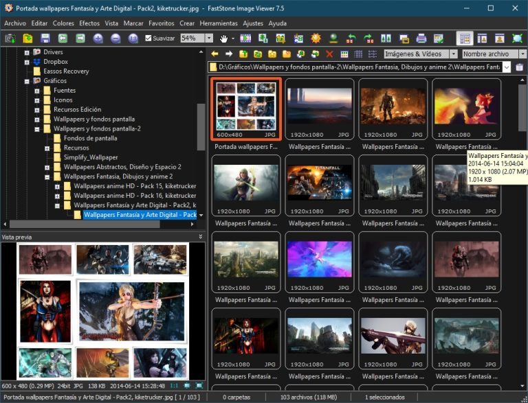Click the printer icon to print
Viewport: 528px width, 403px height.
click(421, 38)
